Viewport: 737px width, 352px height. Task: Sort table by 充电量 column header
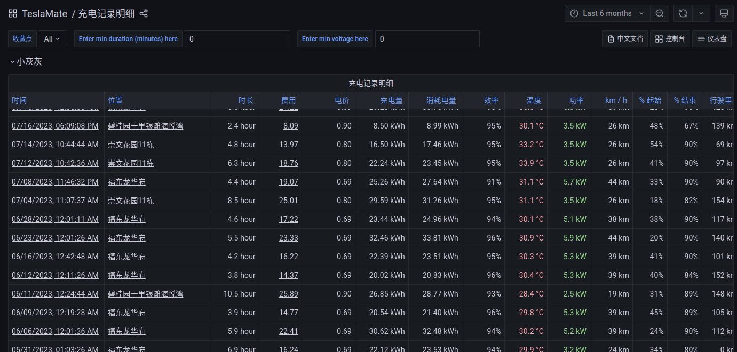(x=391, y=100)
